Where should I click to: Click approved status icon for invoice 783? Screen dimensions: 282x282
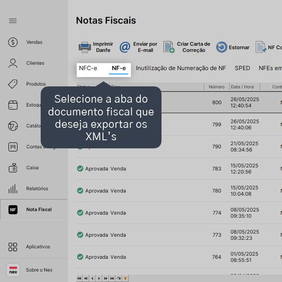[80, 169]
